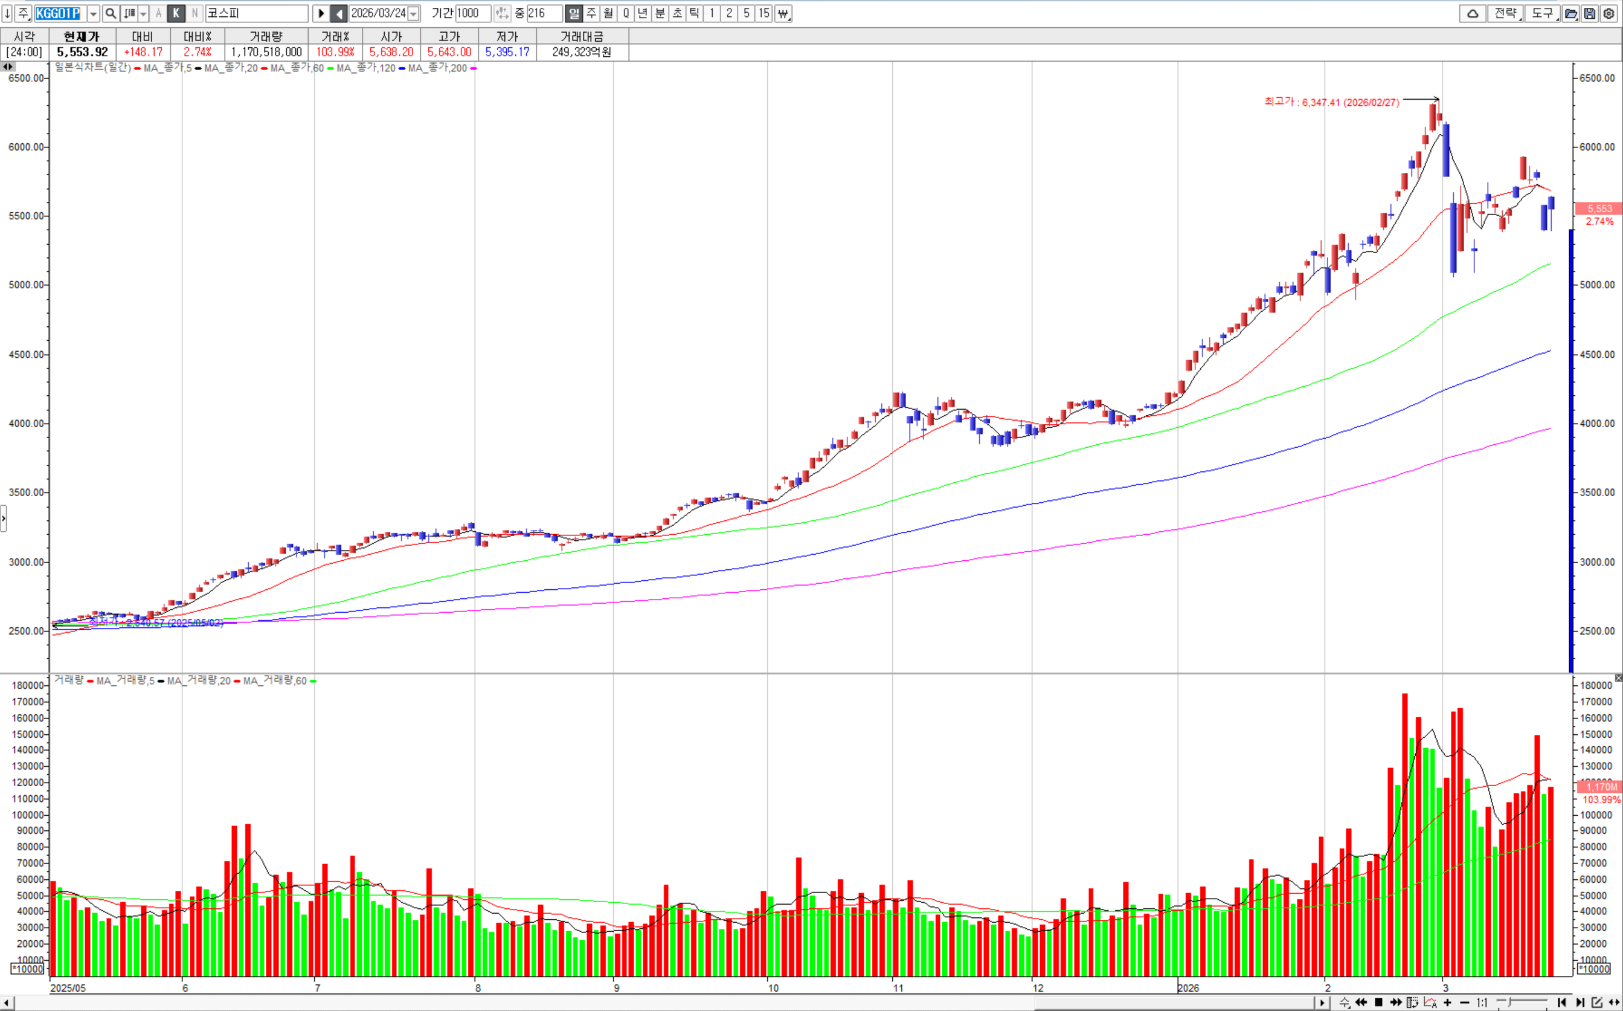
Task: Click the plus zoom-in icon
Action: tap(1447, 1002)
